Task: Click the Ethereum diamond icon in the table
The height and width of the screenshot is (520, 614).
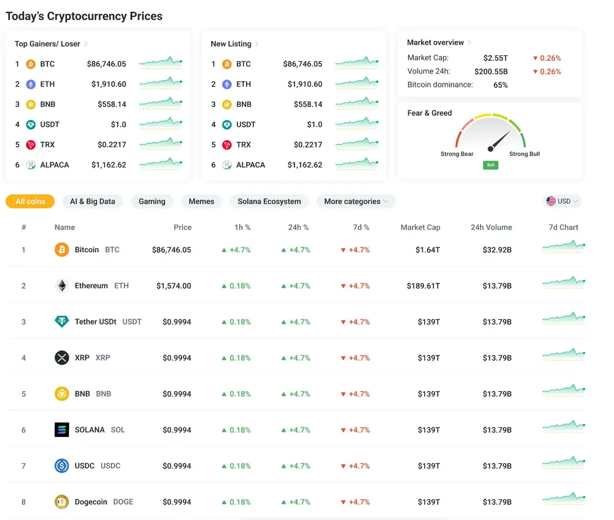Action: click(62, 286)
